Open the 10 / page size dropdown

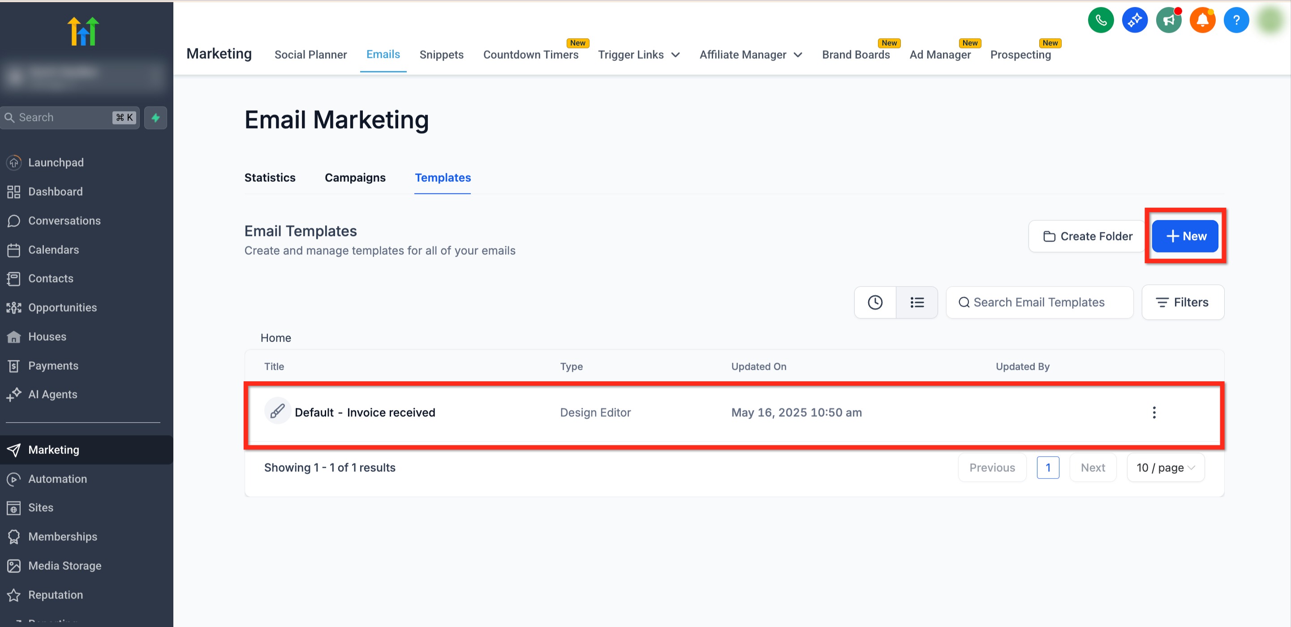(1165, 467)
